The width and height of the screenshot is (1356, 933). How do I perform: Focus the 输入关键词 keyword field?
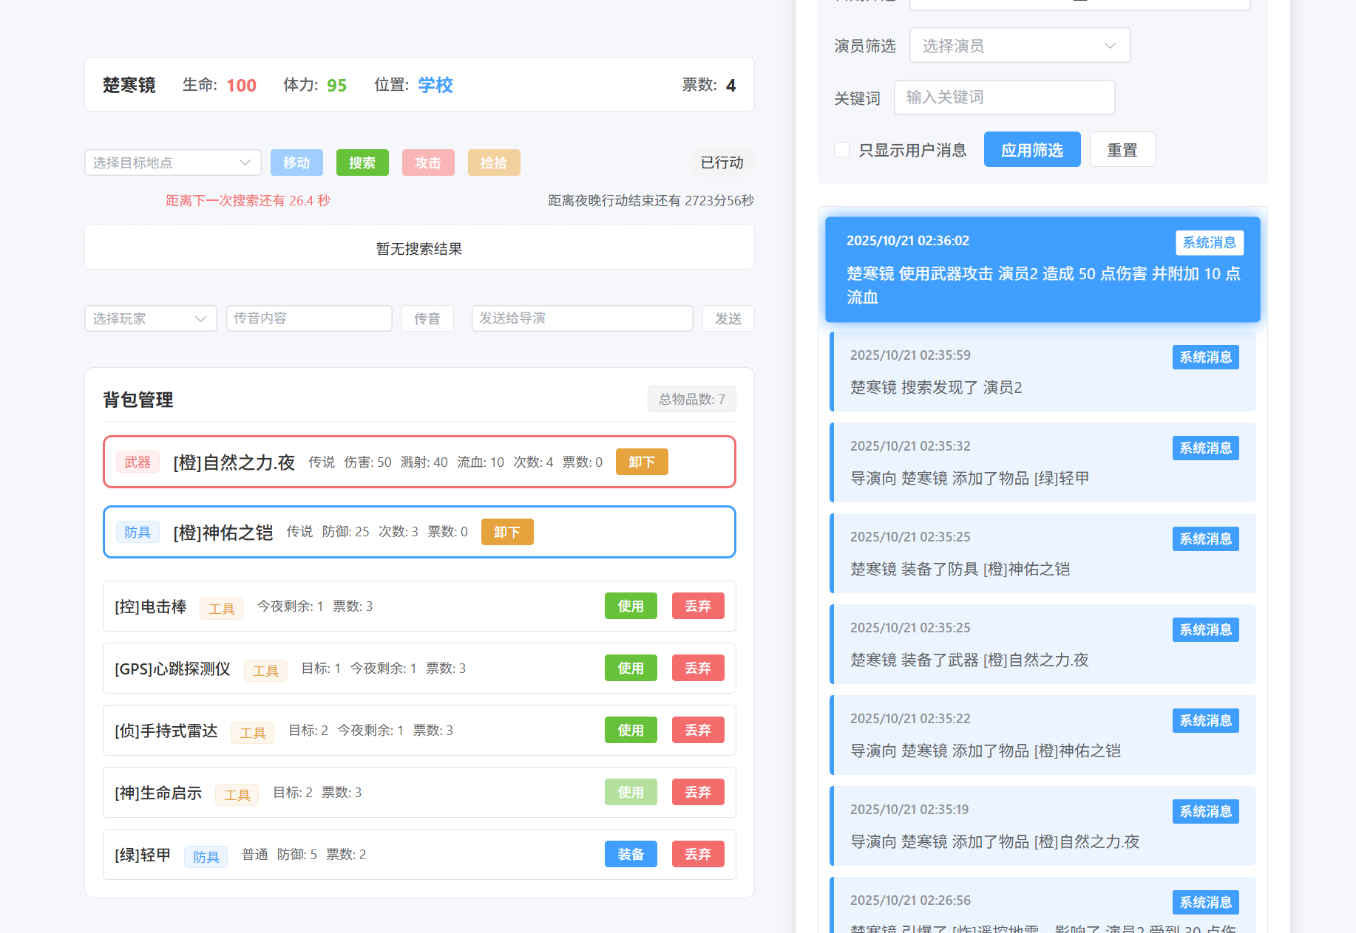(x=1003, y=98)
